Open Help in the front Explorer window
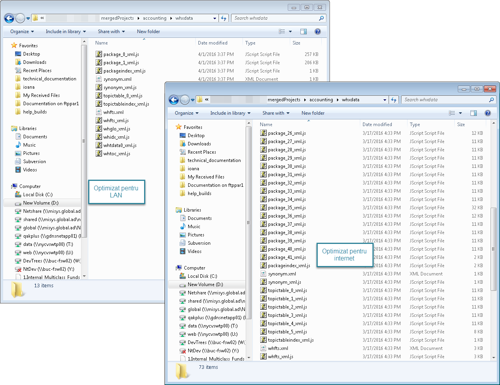Image resolution: width=500 pixels, height=385 pixels. coord(487,113)
